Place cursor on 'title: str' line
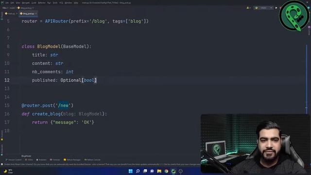Viewport: 311px width, 175px height. [45, 55]
